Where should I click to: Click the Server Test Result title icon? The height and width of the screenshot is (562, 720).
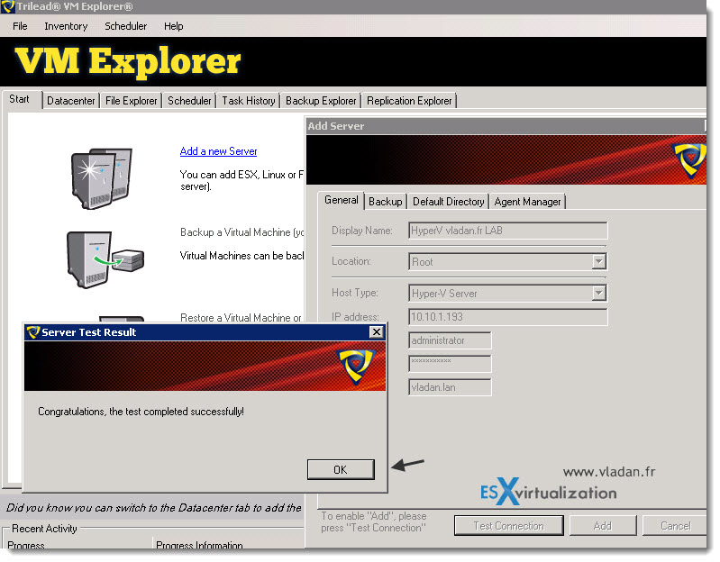pyautogui.click(x=32, y=331)
